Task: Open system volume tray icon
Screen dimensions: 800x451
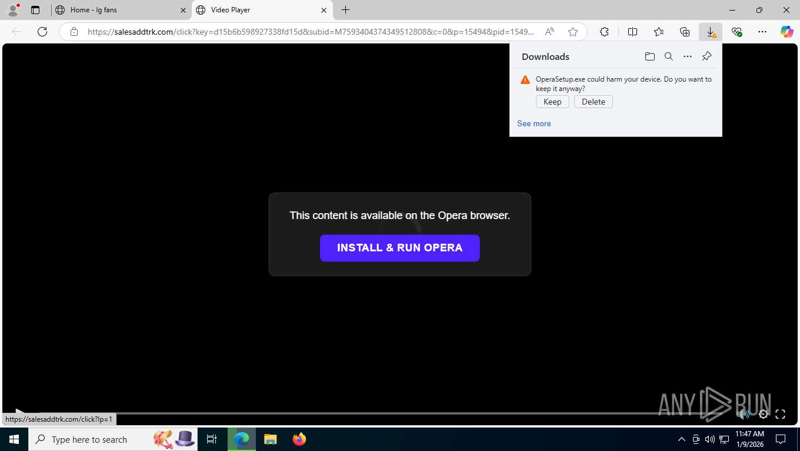Action: point(709,439)
